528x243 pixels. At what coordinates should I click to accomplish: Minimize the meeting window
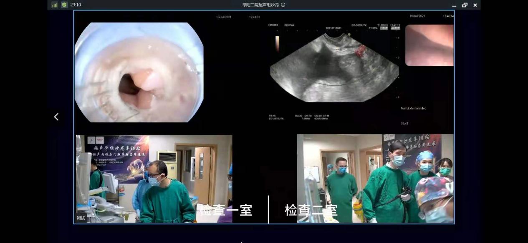(x=454, y=5)
